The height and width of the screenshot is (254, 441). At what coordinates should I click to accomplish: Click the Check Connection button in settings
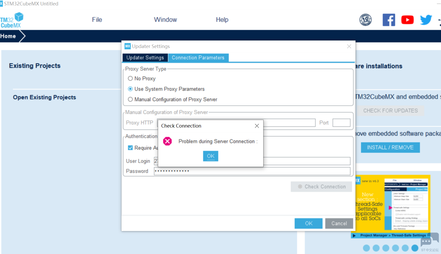tap(321, 187)
